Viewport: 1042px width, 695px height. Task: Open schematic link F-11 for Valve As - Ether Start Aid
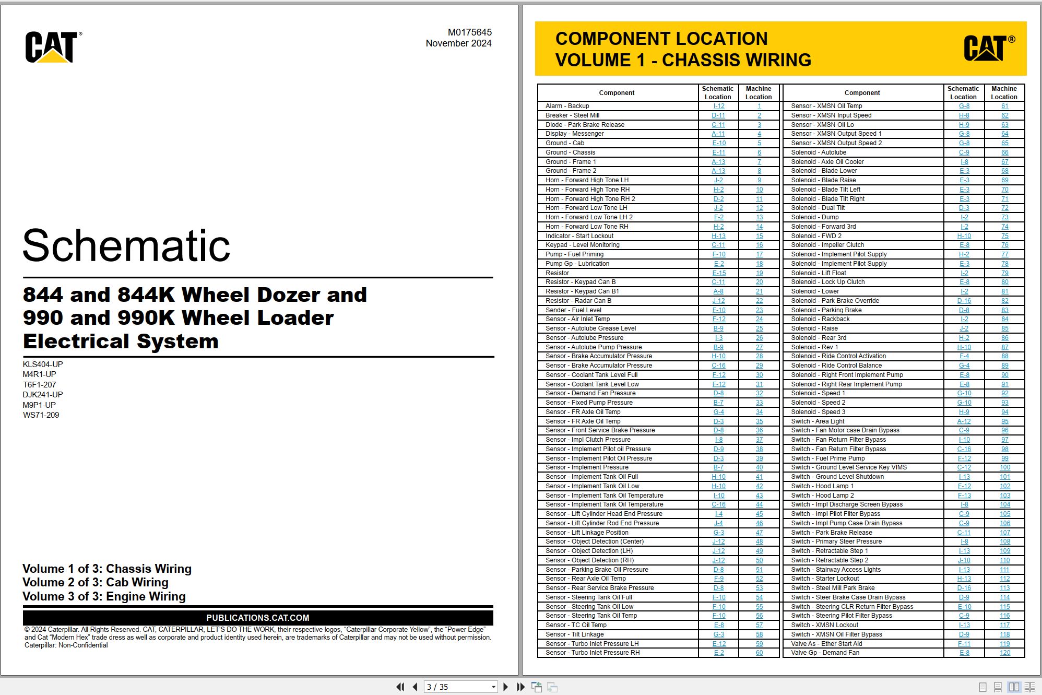click(x=964, y=644)
